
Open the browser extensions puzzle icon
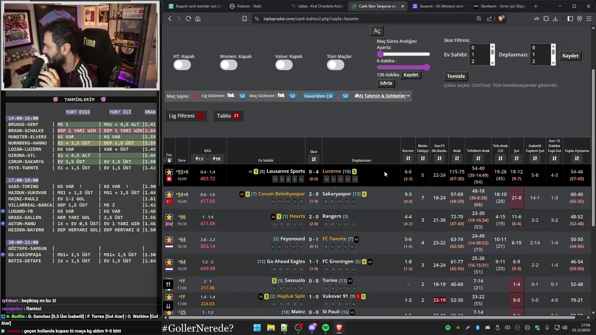[x=546, y=19]
